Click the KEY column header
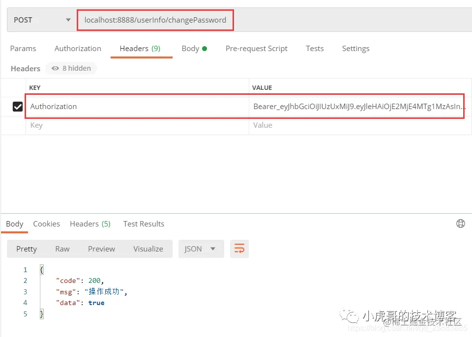This screenshot has height=337, width=472. (34, 87)
